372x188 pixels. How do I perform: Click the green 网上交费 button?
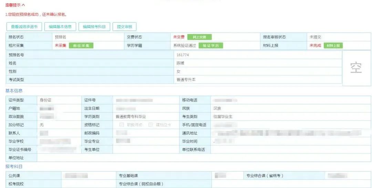click(x=199, y=37)
